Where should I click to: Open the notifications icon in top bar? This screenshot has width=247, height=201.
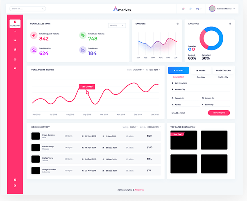(x=183, y=9)
